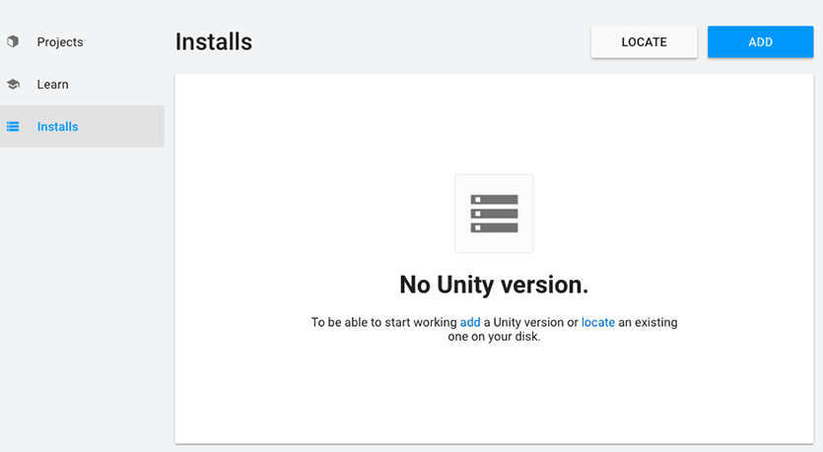Screen dimensions: 823x452
Task: Click the 'Installs' page title
Action: coord(214,42)
